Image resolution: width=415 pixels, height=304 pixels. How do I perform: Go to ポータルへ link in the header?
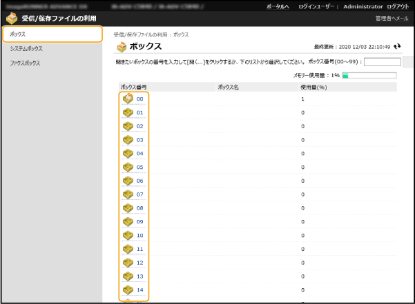pyautogui.click(x=278, y=6)
